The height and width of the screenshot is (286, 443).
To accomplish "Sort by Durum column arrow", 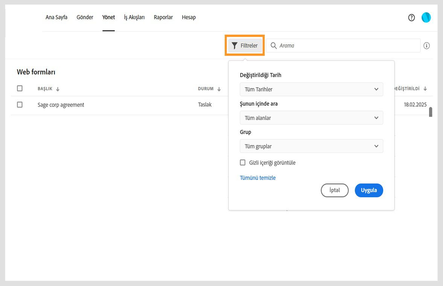I will pos(219,89).
